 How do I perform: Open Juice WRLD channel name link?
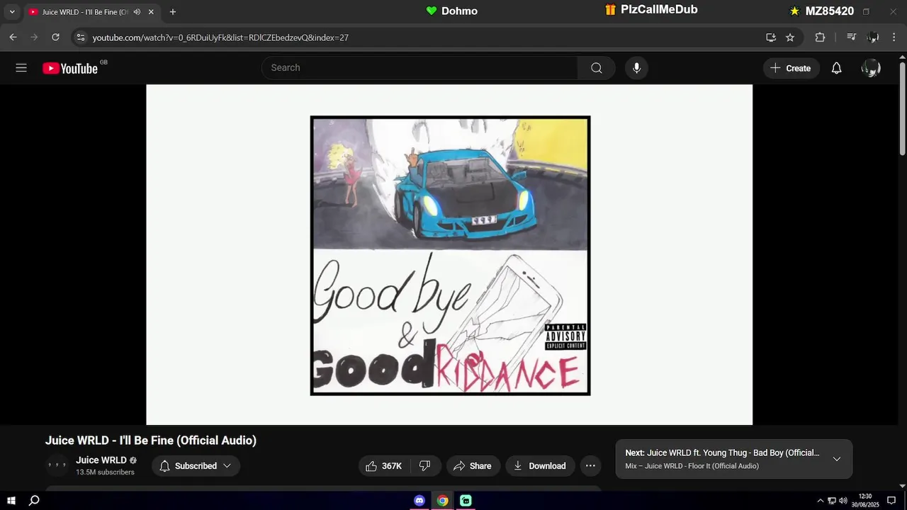tap(101, 460)
